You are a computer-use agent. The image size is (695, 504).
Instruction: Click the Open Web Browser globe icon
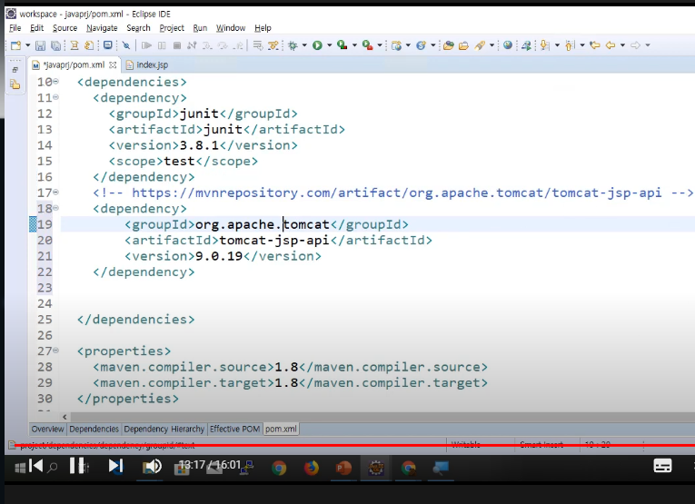pyautogui.click(x=508, y=45)
